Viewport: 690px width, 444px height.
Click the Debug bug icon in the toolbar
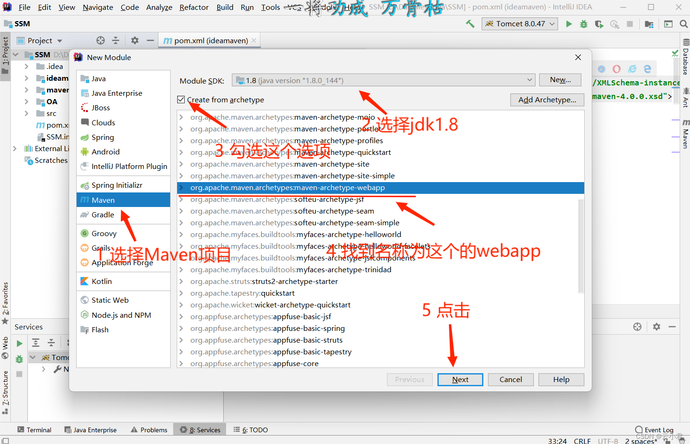[584, 24]
